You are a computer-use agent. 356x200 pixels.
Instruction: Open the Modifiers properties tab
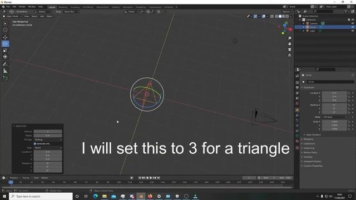(297, 115)
